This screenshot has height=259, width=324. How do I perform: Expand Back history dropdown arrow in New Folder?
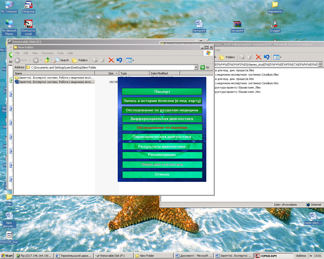click(x=30, y=60)
